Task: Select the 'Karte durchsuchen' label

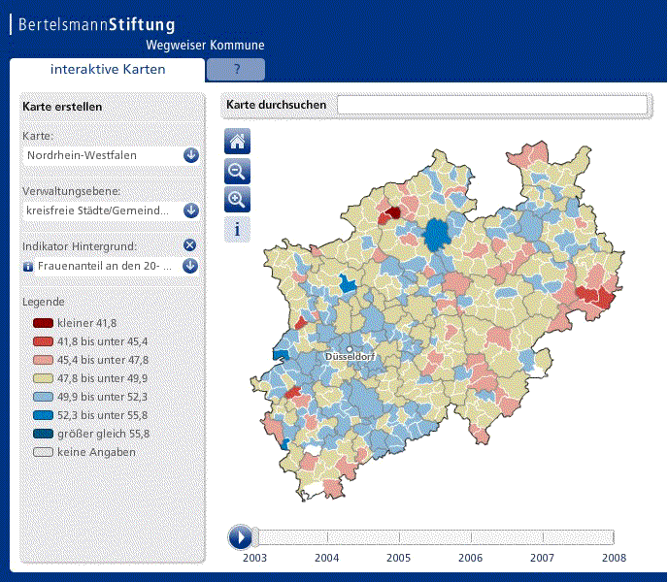Action: tap(276, 105)
